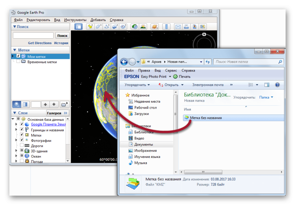
Task: Collapse the Метки panel header triangle
Action: coord(15,50)
